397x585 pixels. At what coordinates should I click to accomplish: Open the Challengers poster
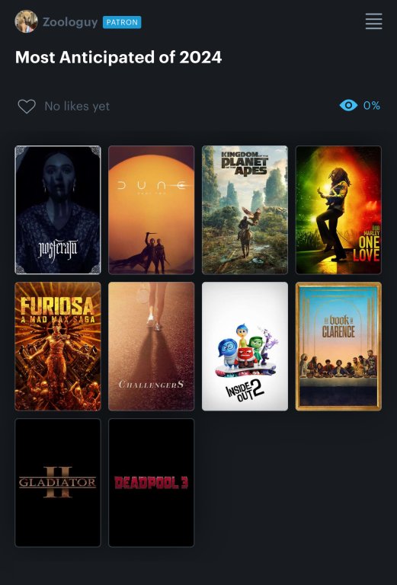pyautogui.click(x=152, y=347)
